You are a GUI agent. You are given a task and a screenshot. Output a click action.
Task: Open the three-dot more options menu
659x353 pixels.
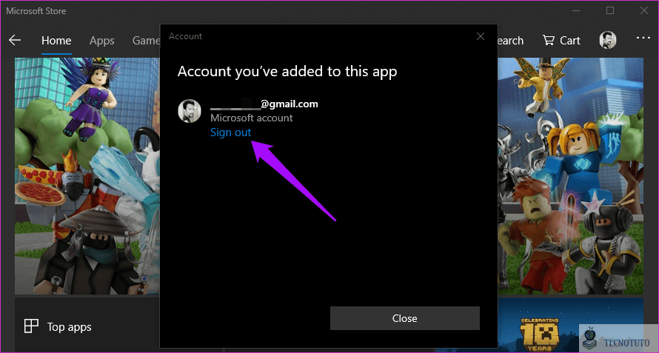pyautogui.click(x=643, y=38)
